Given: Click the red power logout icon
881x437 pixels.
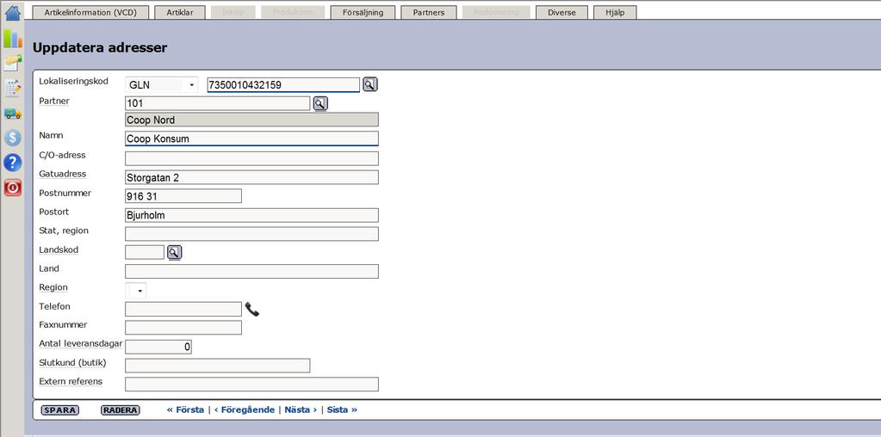Looking at the screenshot, I should (x=12, y=188).
